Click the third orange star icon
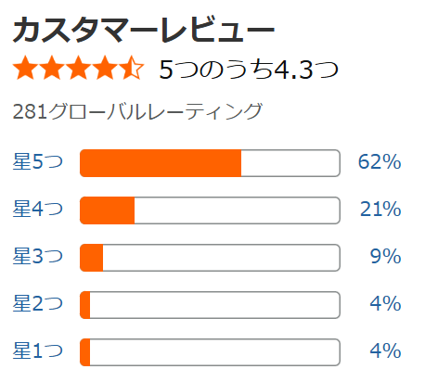Viewport: 438px width, 382px height. click(79, 68)
